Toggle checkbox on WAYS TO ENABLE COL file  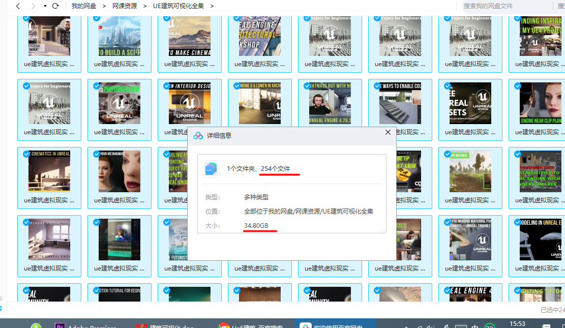[x=377, y=86]
